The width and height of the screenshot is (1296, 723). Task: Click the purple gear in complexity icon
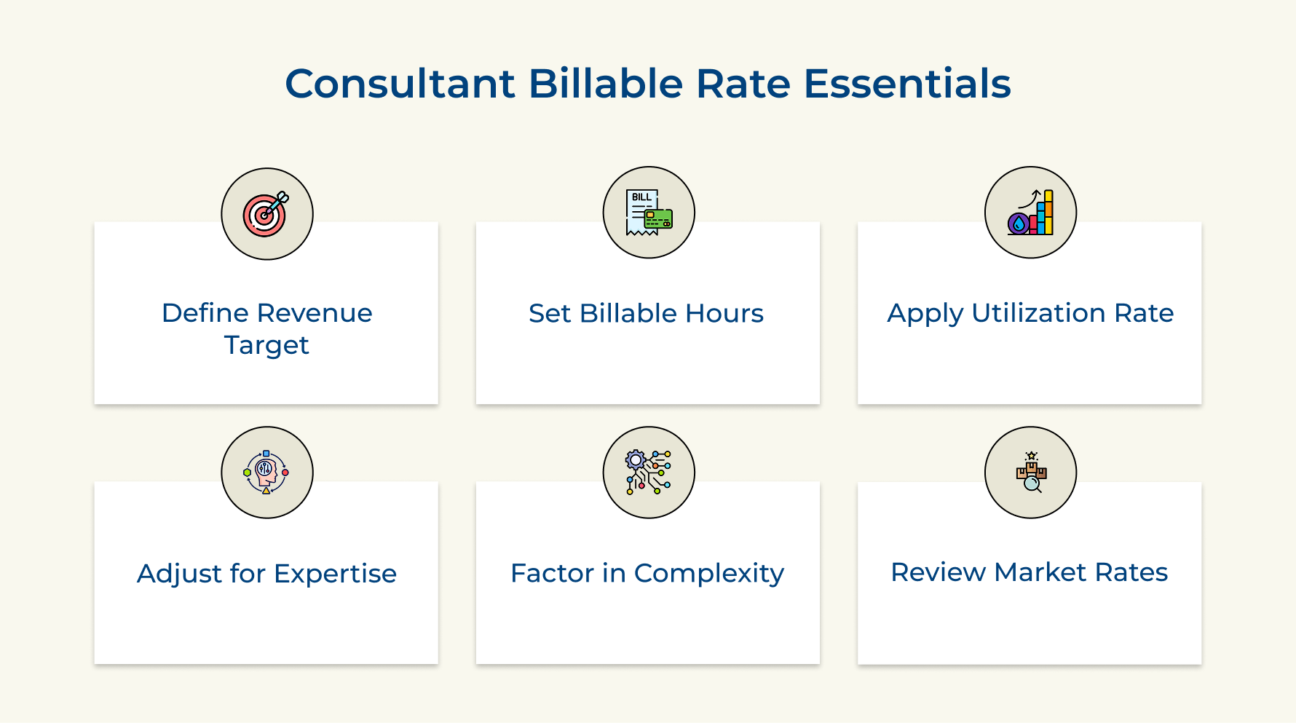click(x=636, y=459)
